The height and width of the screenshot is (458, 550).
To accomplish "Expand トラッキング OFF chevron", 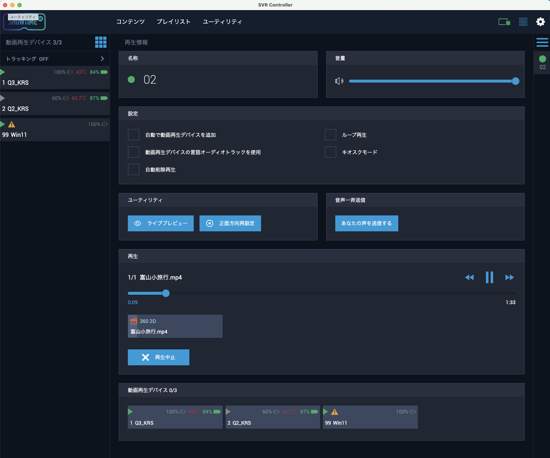I will 102,59.
